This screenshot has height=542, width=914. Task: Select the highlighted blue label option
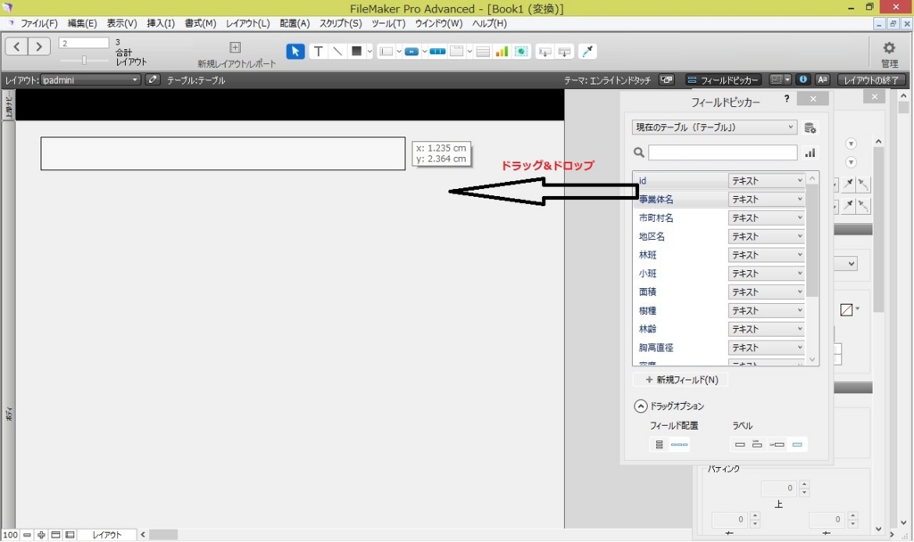click(x=797, y=445)
